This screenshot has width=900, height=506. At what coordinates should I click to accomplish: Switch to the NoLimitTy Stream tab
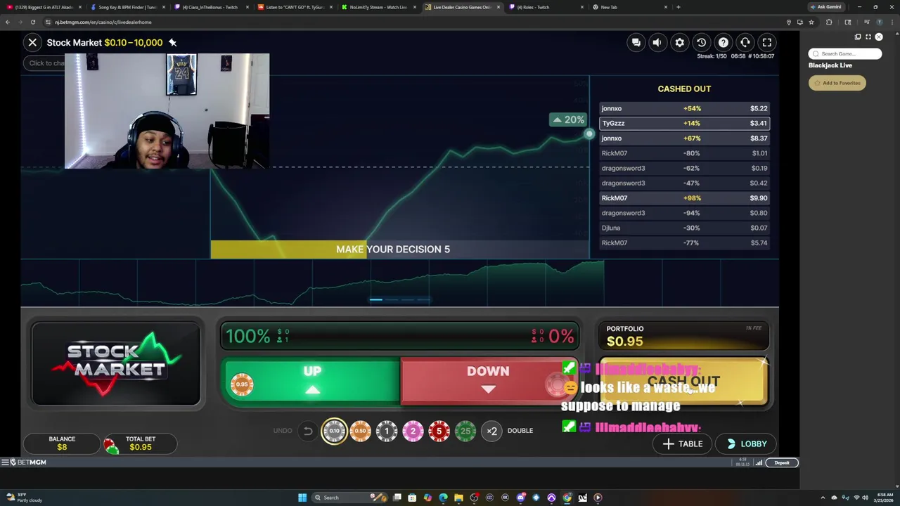click(378, 7)
